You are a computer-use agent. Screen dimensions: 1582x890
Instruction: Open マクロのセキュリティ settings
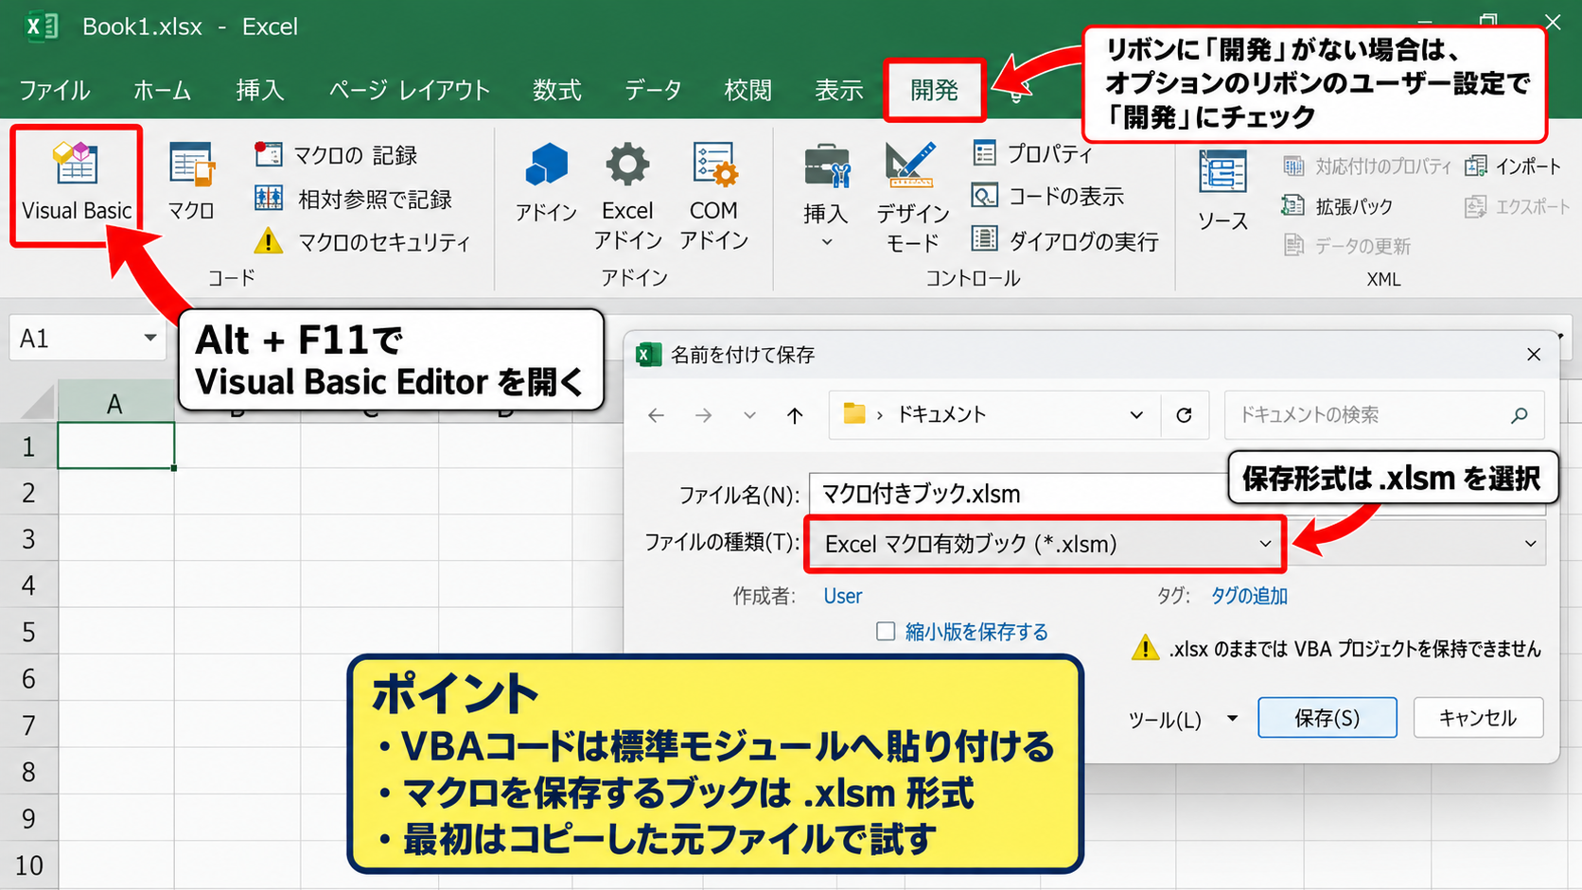[362, 242]
